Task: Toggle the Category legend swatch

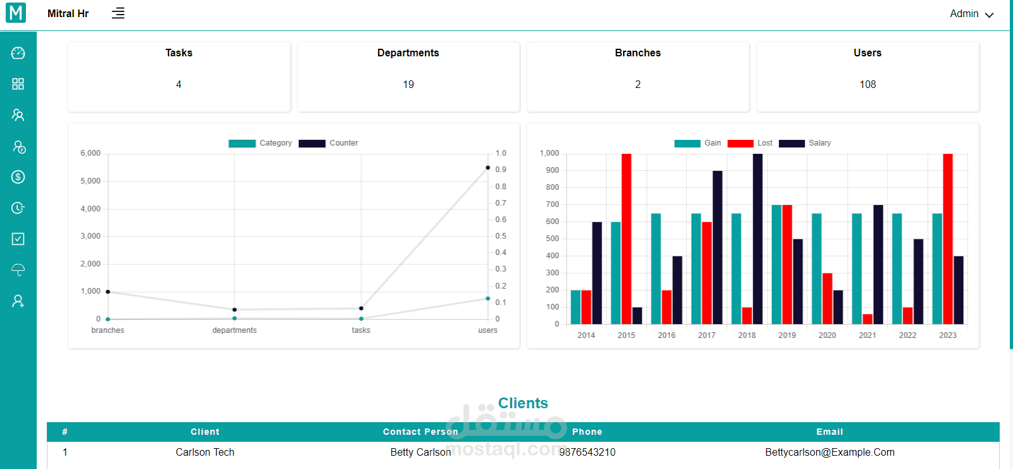Action: 242,143
